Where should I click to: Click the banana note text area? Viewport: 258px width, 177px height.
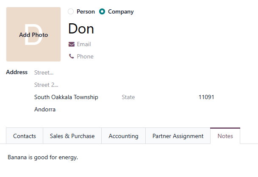tap(127, 158)
